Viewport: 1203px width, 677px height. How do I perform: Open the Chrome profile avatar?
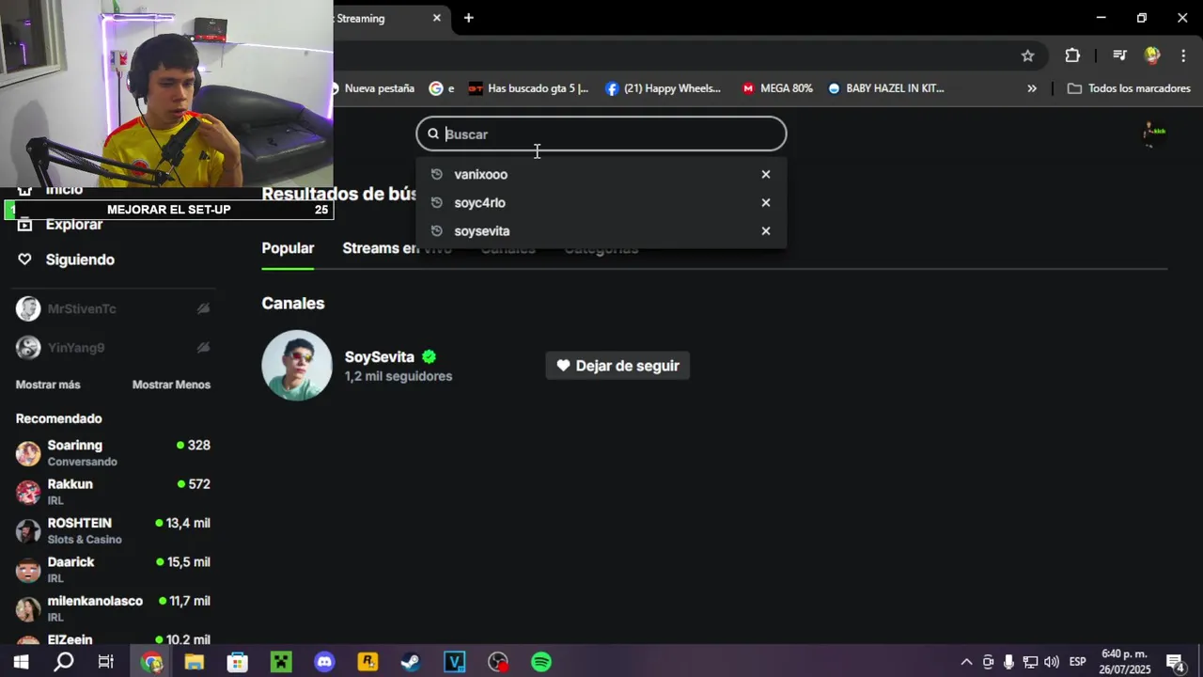point(1152,55)
